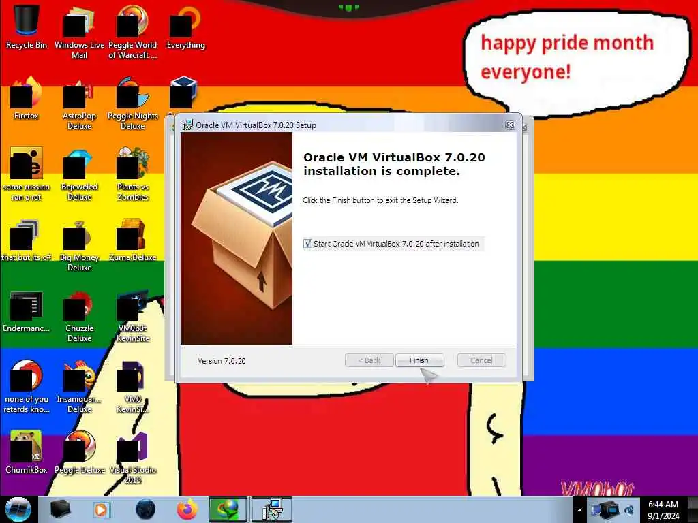Select ChomikBox desktop icon
The width and height of the screenshot is (698, 523).
[27, 452]
